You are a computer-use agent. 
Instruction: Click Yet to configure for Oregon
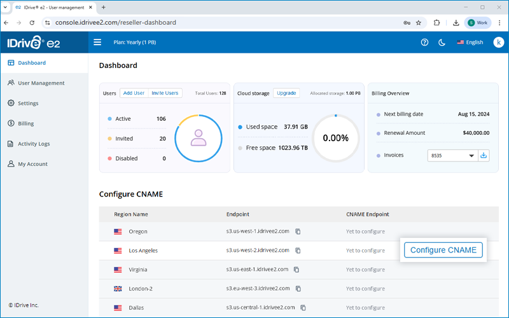[365, 232]
